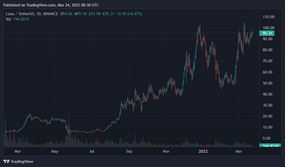Image resolution: width=285 pixels, height=167 pixels.
Task: Click the Vol indicator label in legend
Action: click(8, 19)
